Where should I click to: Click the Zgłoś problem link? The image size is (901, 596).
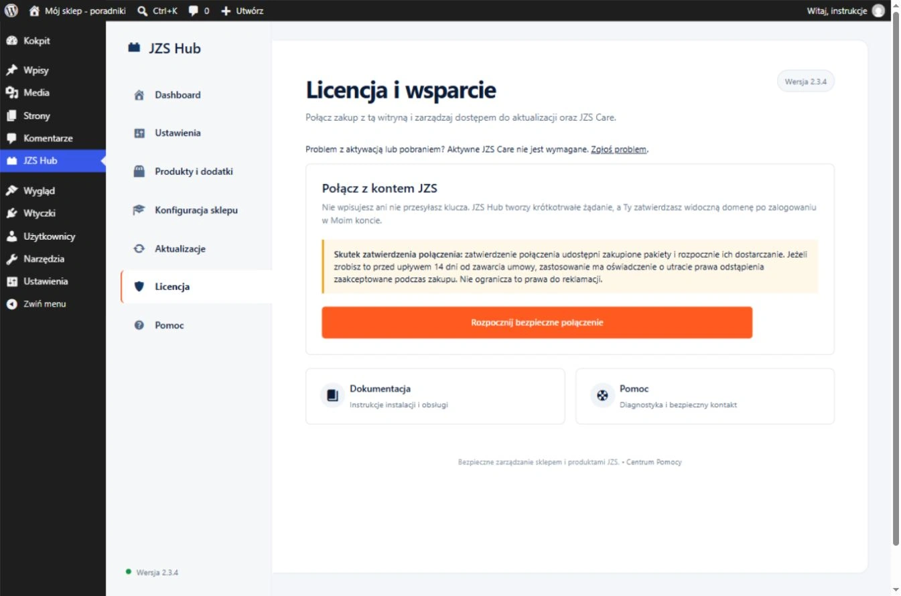tap(618, 149)
